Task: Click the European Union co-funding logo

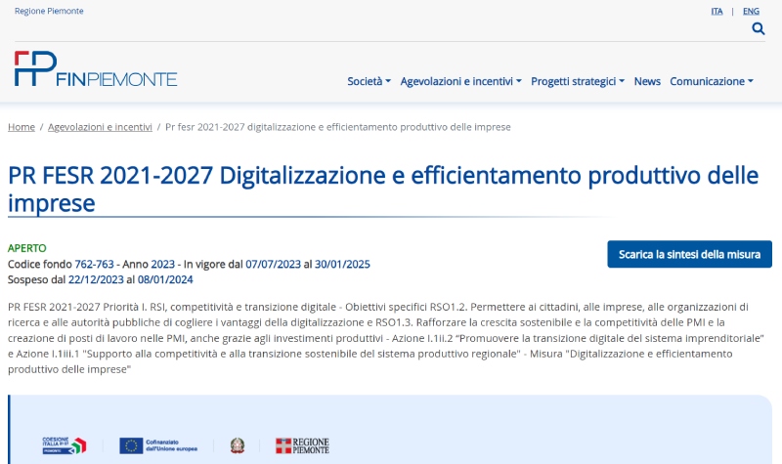Action: (x=158, y=445)
